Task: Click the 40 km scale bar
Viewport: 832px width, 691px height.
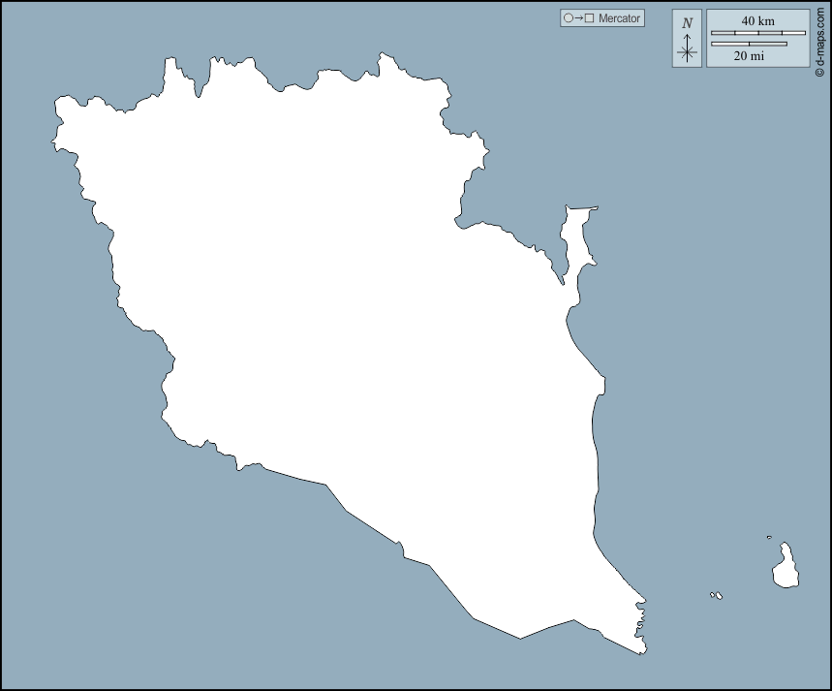Action: (x=758, y=33)
